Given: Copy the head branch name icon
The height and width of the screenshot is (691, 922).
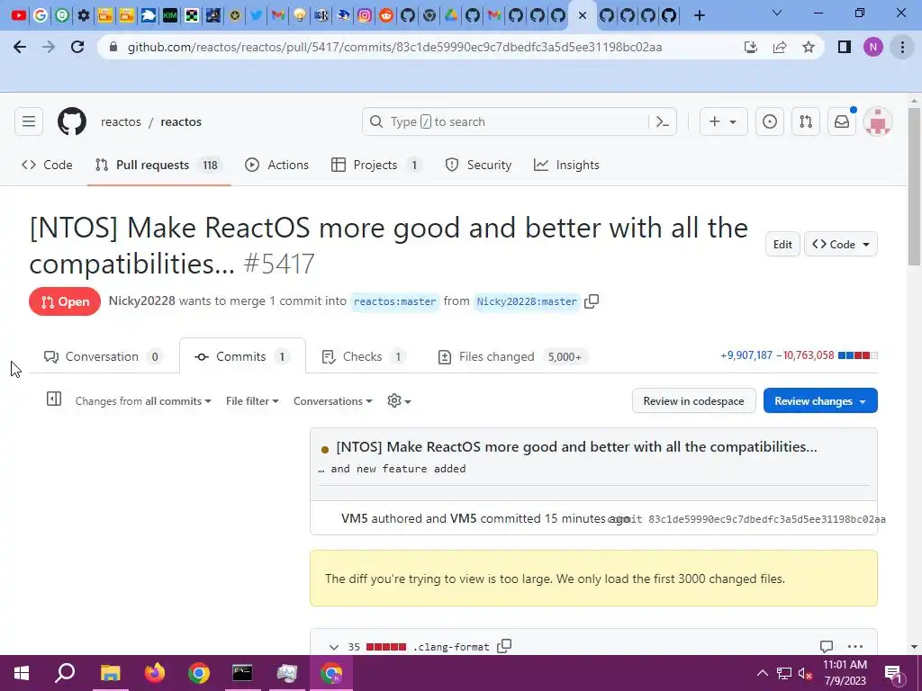Looking at the screenshot, I should click(x=592, y=301).
